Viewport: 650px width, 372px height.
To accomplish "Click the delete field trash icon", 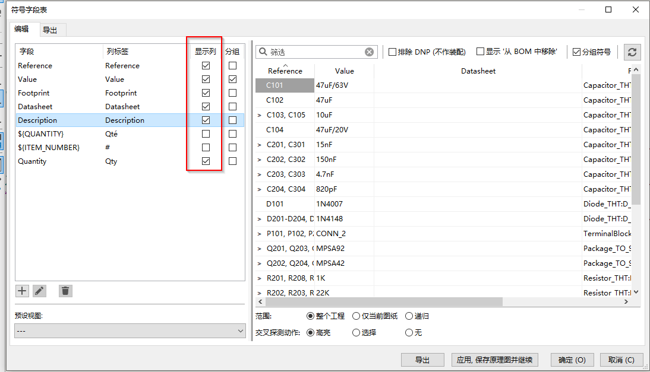I will [x=65, y=291].
